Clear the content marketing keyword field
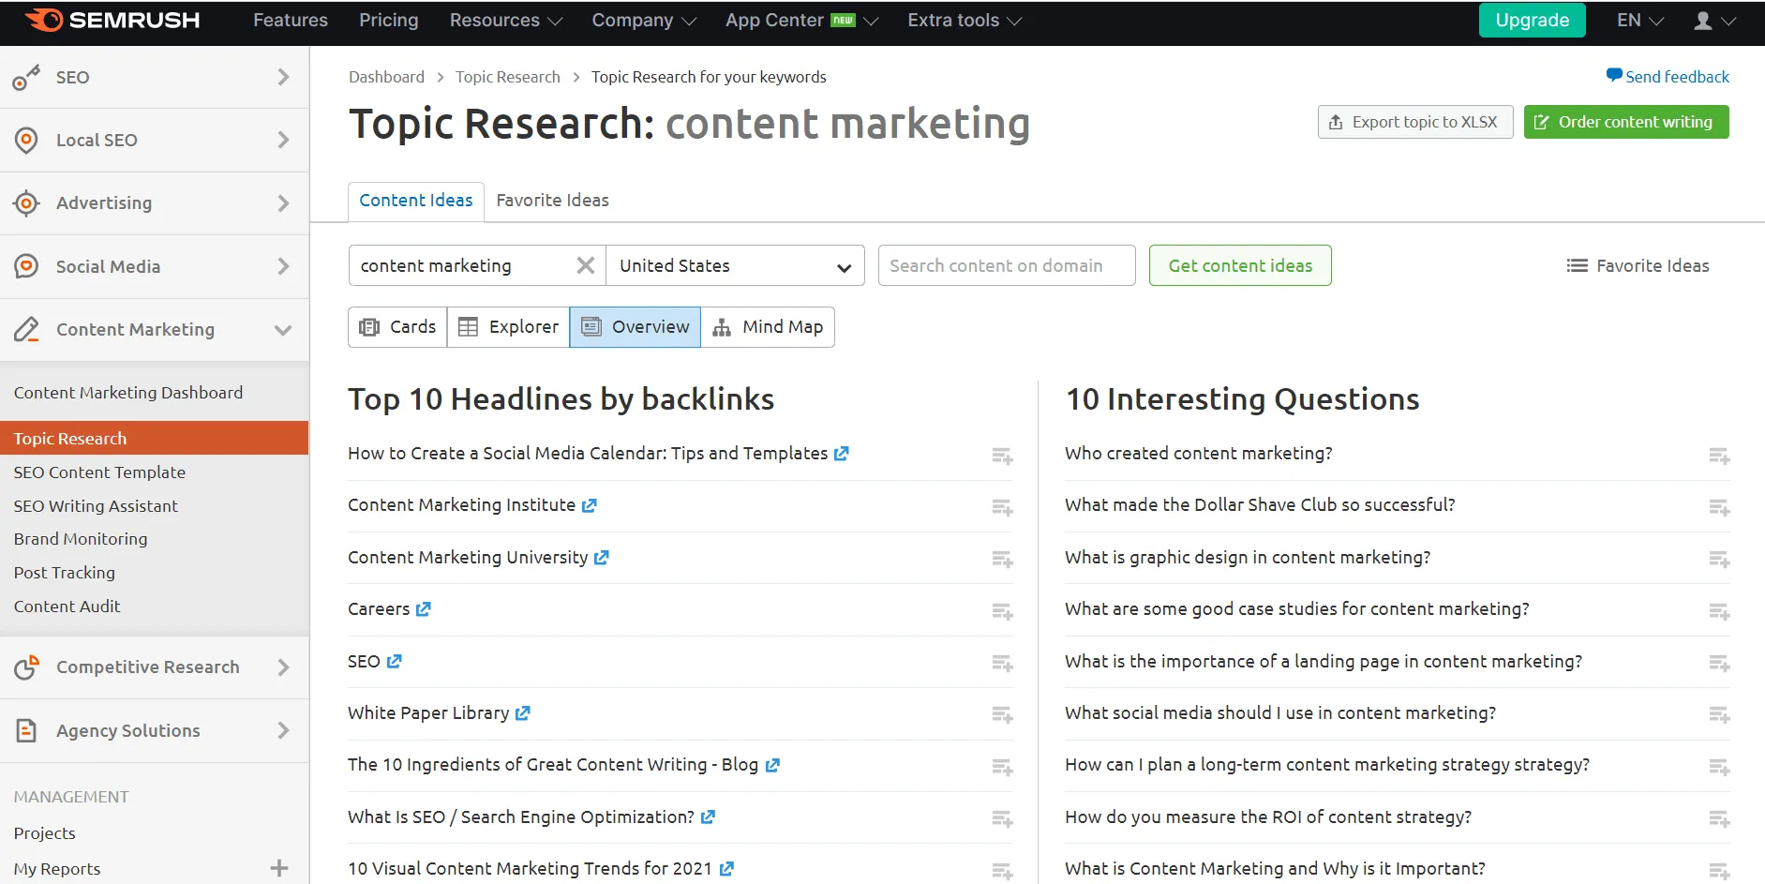Image resolution: width=1765 pixels, height=884 pixels. pos(585,265)
